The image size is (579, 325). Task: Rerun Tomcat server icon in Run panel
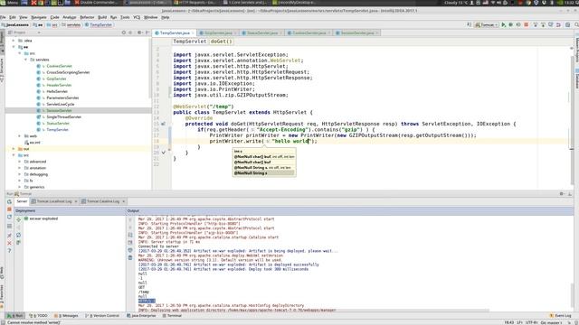[x=9, y=201]
